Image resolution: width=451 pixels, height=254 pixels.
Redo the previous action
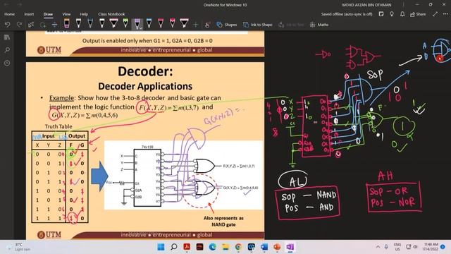19,25
